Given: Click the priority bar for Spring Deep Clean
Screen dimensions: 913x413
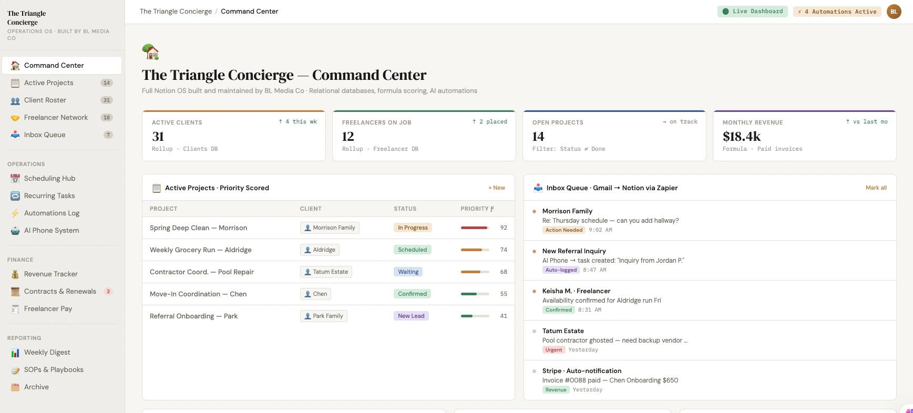Looking at the screenshot, I should [x=475, y=228].
